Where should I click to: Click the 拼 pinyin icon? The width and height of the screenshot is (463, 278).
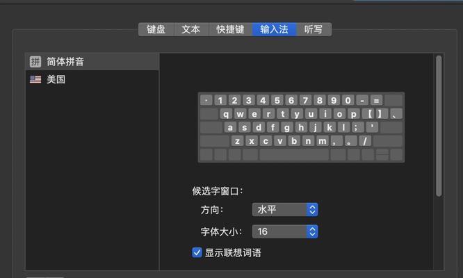[x=35, y=62]
